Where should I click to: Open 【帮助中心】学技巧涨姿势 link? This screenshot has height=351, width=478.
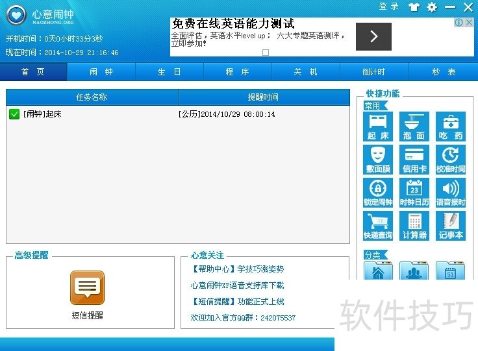pyautogui.click(x=237, y=269)
